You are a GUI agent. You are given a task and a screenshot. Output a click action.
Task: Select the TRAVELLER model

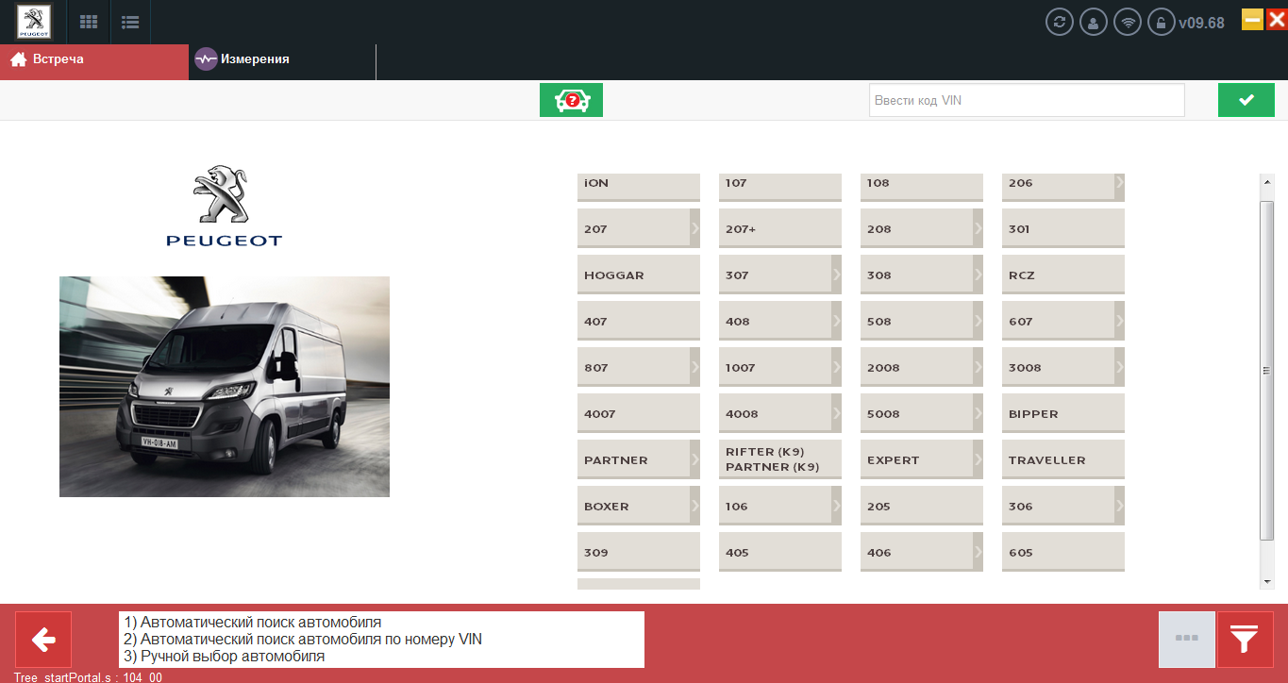pyautogui.click(x=1063, y=459)
